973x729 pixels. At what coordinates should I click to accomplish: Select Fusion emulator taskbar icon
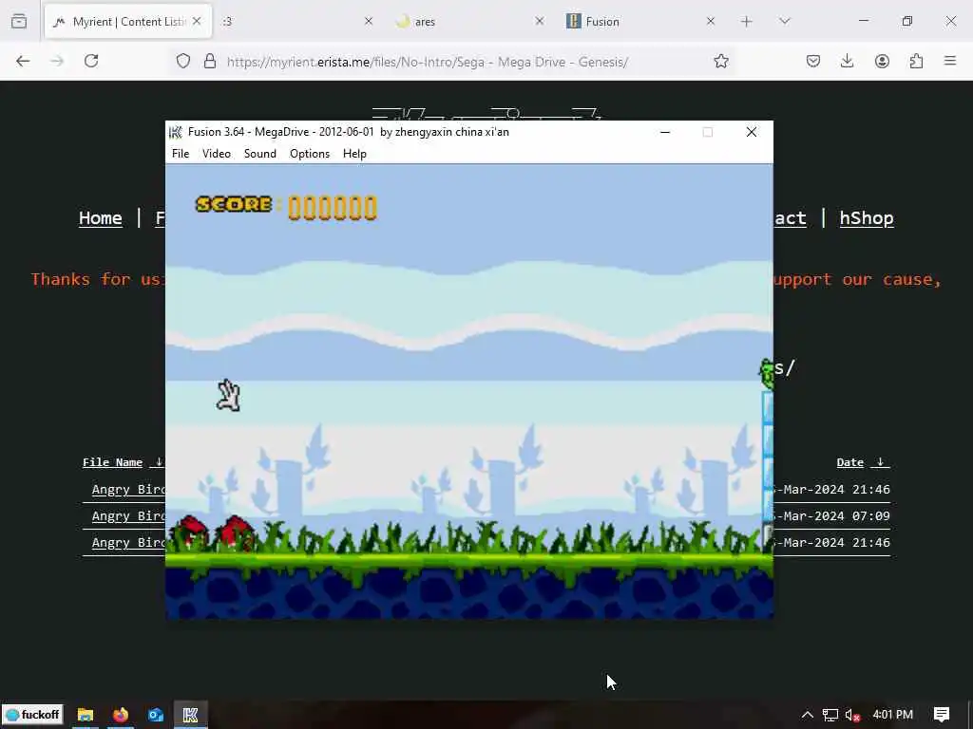(x=190, y=715)
